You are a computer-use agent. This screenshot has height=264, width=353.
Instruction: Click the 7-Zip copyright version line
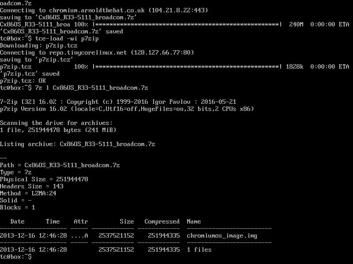[118, 102]
